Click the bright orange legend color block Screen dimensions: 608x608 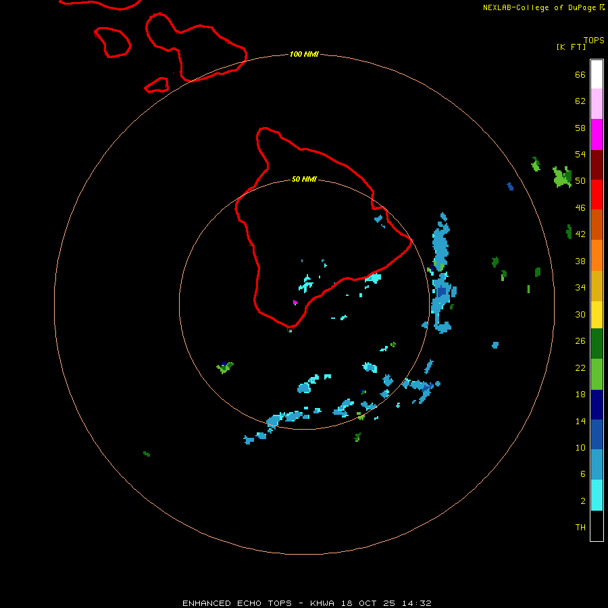tap(597, 255)
